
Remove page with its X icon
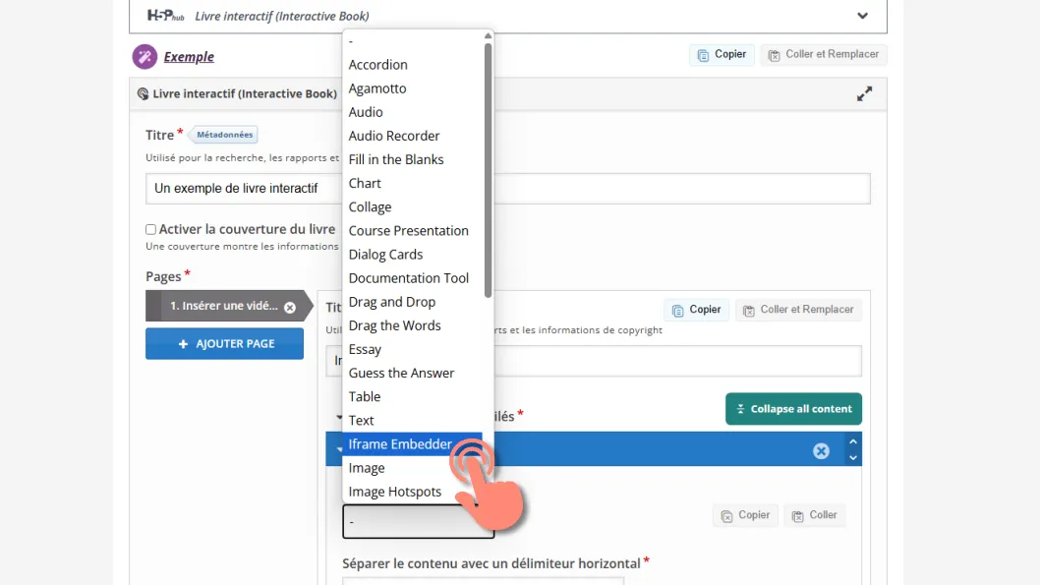290,307
